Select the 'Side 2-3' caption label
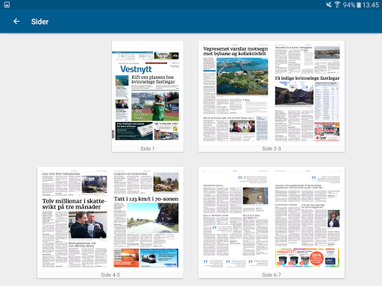Viewport: 382px width, 286px height. pos(272,148)
